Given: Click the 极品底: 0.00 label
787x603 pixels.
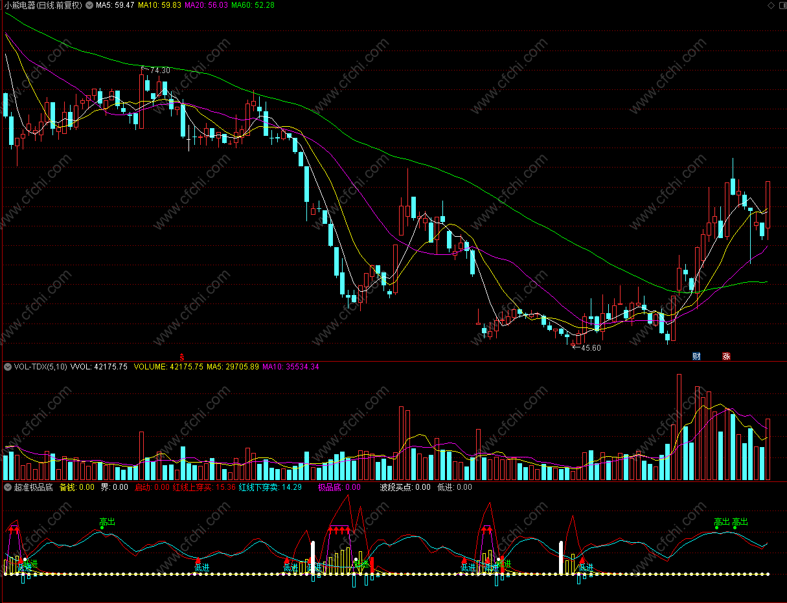Looking at the screenshot, I should [x=339, y=487].
